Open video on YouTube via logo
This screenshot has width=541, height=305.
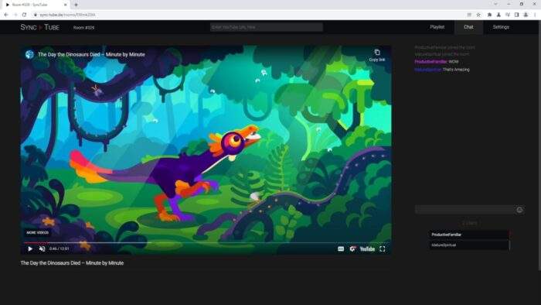[x=367, y=248]
